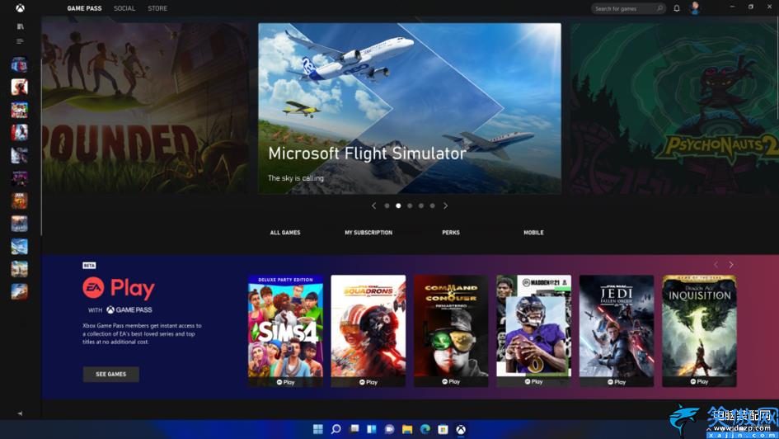
Task: Click the Xbox logo home icon
Action: (x=20, y=8)
